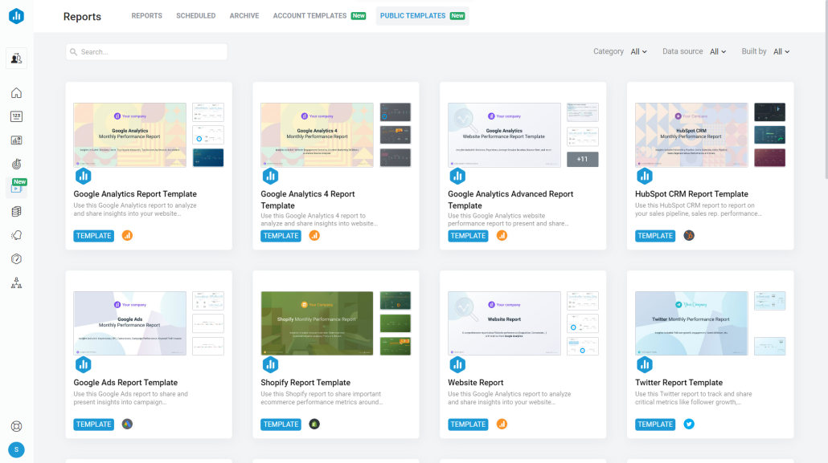The image size is (828, 463).
Task: Switch to the Reports tab
Action: tap(147, 16)
